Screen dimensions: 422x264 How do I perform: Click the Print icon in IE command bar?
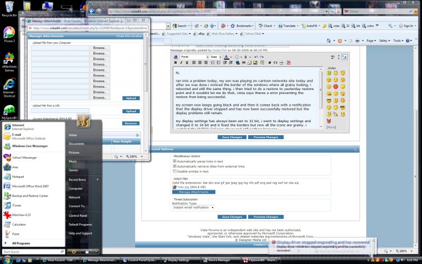pyautogui.click(x=357, y=41)
